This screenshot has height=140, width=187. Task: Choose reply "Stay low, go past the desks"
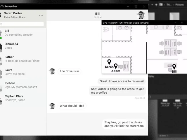(124, 124)
